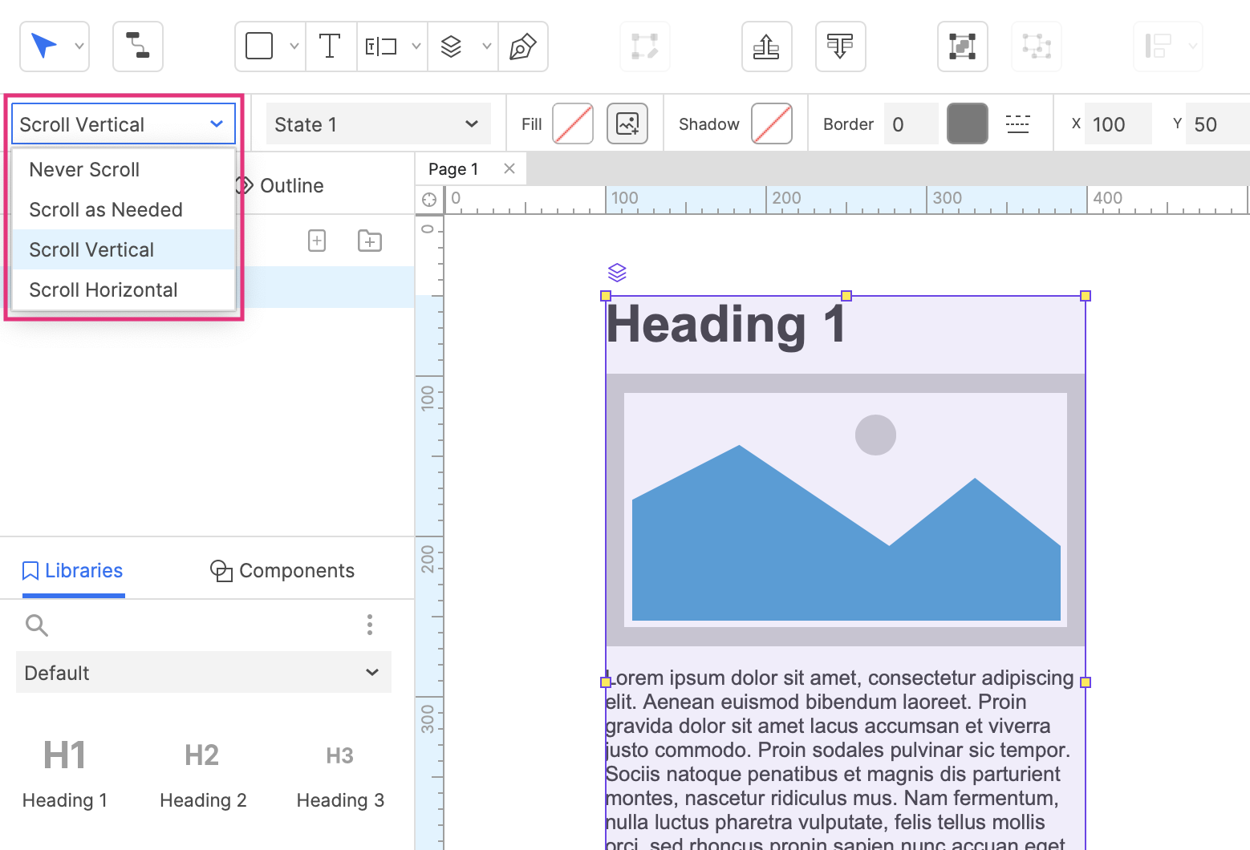Viewport: 1250px width, 850px height.
Task: Add a new folder in pages panel
Action: click(x=370, y=241)
